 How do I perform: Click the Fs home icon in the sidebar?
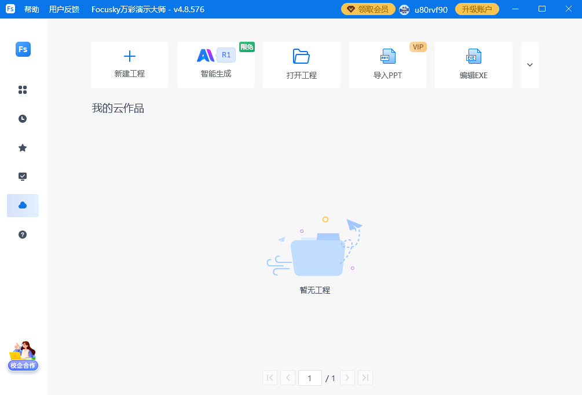coord(23,49)
